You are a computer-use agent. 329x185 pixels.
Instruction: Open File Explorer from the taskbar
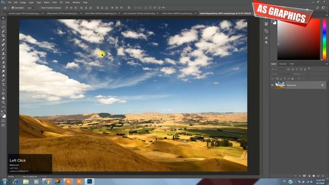tap(26, 181)
